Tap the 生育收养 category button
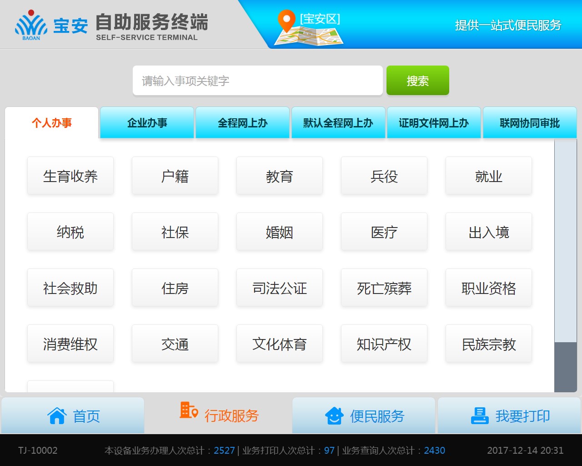This screenshot has width=582, height=466. point(70,176)
